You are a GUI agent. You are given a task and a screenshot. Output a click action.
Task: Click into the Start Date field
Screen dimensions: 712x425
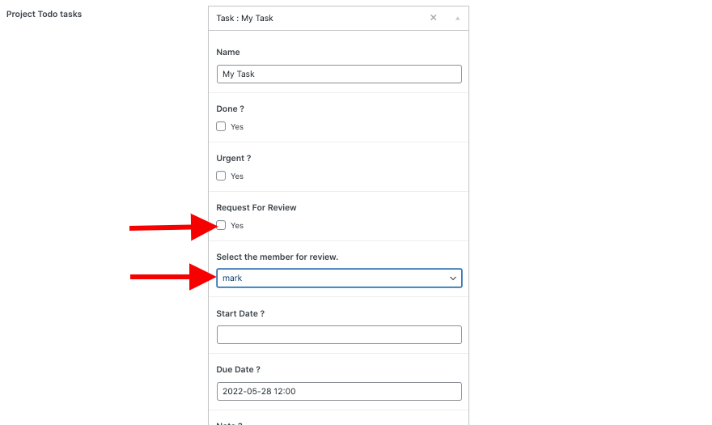click(339, 334)
